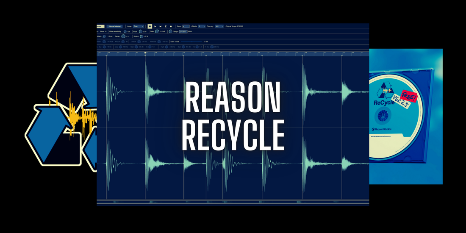Click the Gain knob beside Pitch
The image size is (466, 233).
click(x=157, y=31)
